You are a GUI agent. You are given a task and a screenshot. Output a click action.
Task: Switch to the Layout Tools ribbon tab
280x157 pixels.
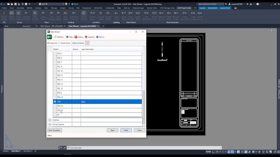coord(225,8)
